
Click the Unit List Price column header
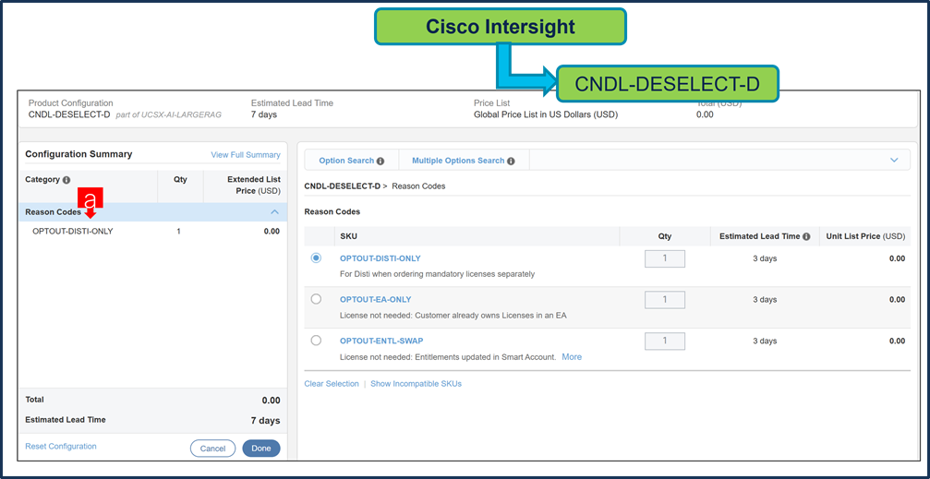pyautogui.click(x=865, y=236)
